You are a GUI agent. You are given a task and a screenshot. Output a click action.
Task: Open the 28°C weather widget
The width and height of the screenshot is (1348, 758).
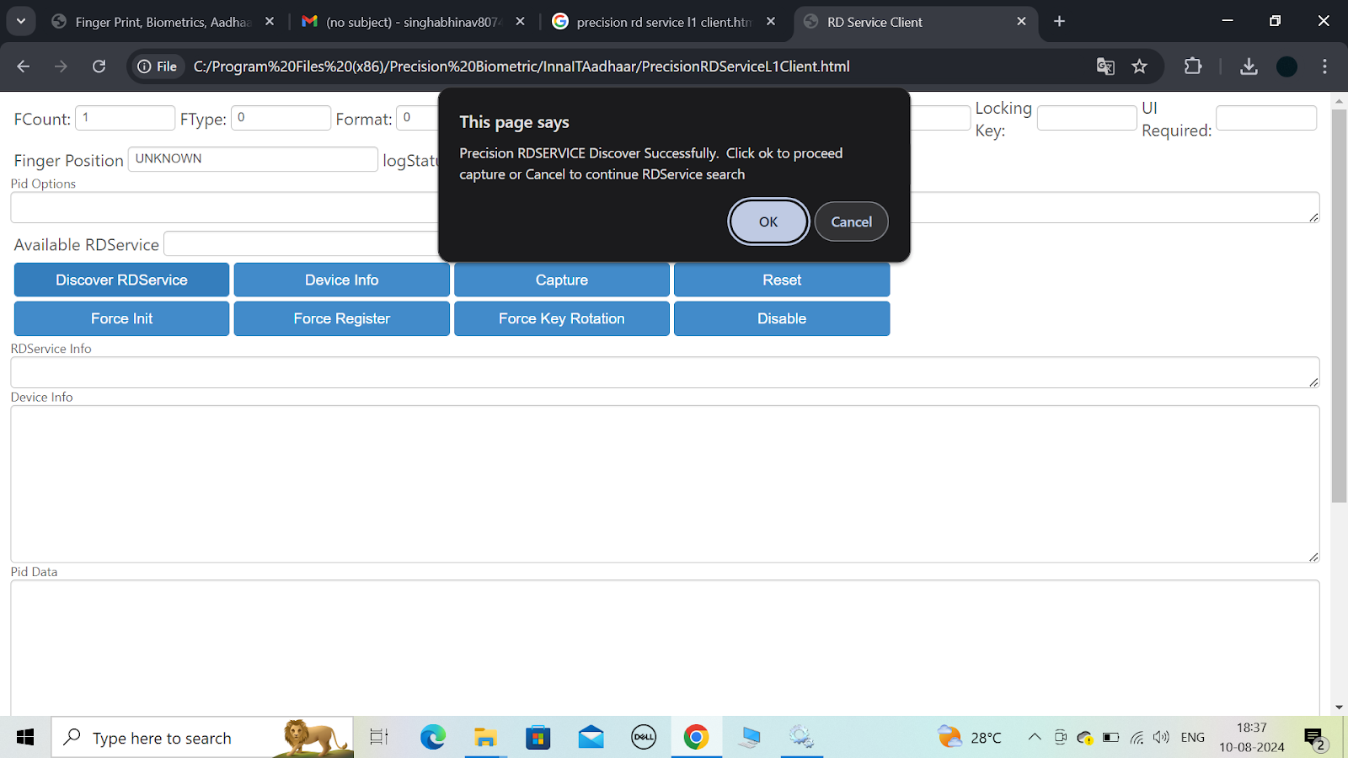(970, 738)
